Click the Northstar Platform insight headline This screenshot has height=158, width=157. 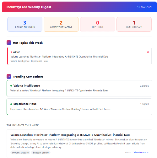(x=70, y=135)
